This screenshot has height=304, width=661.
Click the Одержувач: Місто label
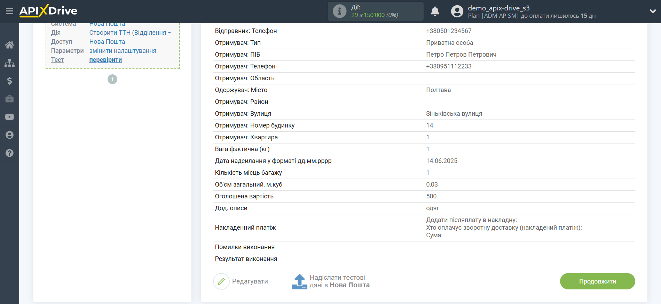pos(241,90)
